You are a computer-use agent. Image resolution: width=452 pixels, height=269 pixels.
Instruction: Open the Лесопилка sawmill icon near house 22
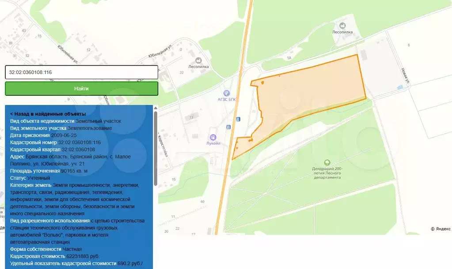coord(198,60)
